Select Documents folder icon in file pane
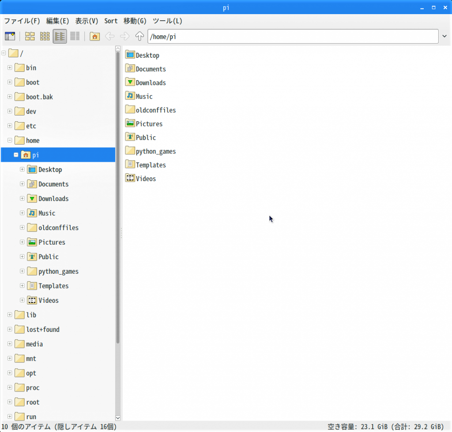The width and height of the screenshot is (452, 432). pyautogui.click(x=130, y=68)
